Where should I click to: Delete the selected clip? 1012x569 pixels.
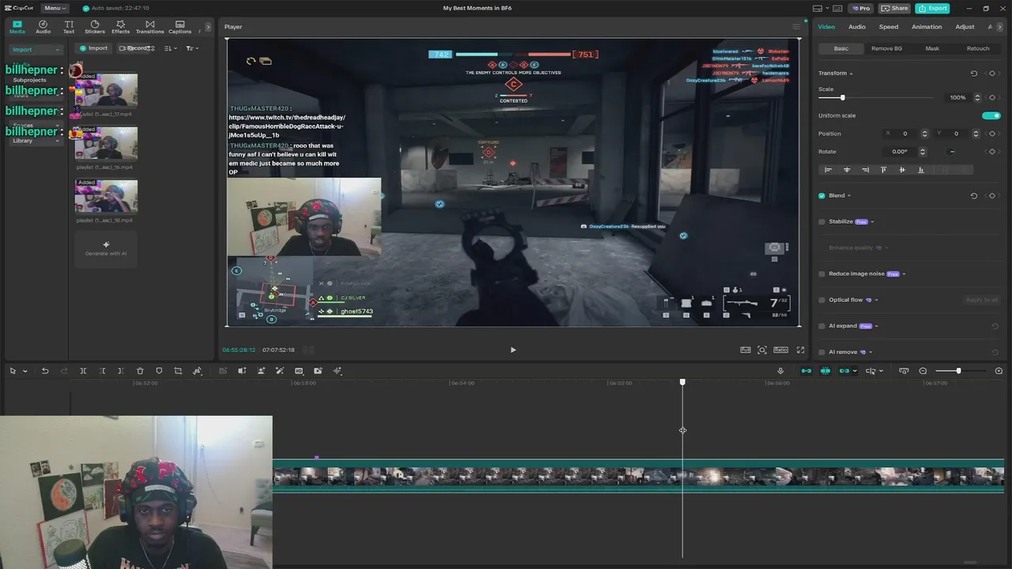coord(140,371)
